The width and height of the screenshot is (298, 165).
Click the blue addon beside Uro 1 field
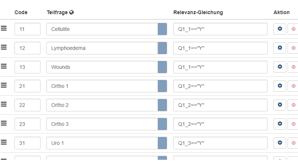click(162, 143)
